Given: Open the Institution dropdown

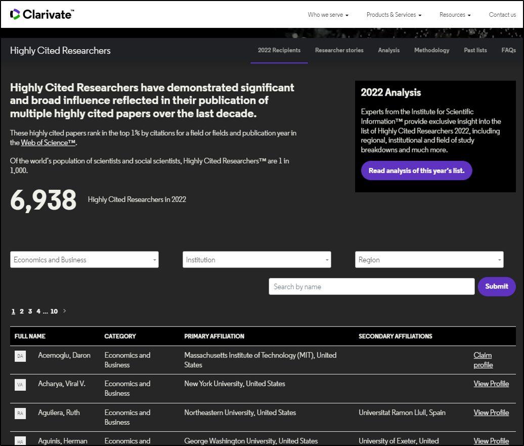Looking at the screenshot, I should click(x=256, y=260).
